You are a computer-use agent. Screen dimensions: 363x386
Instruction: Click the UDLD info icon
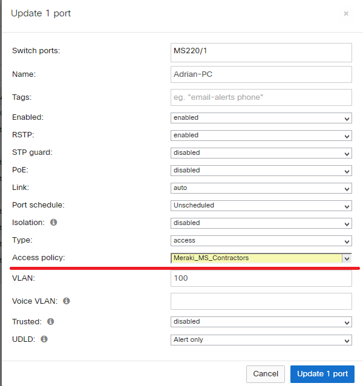point(44,339)
